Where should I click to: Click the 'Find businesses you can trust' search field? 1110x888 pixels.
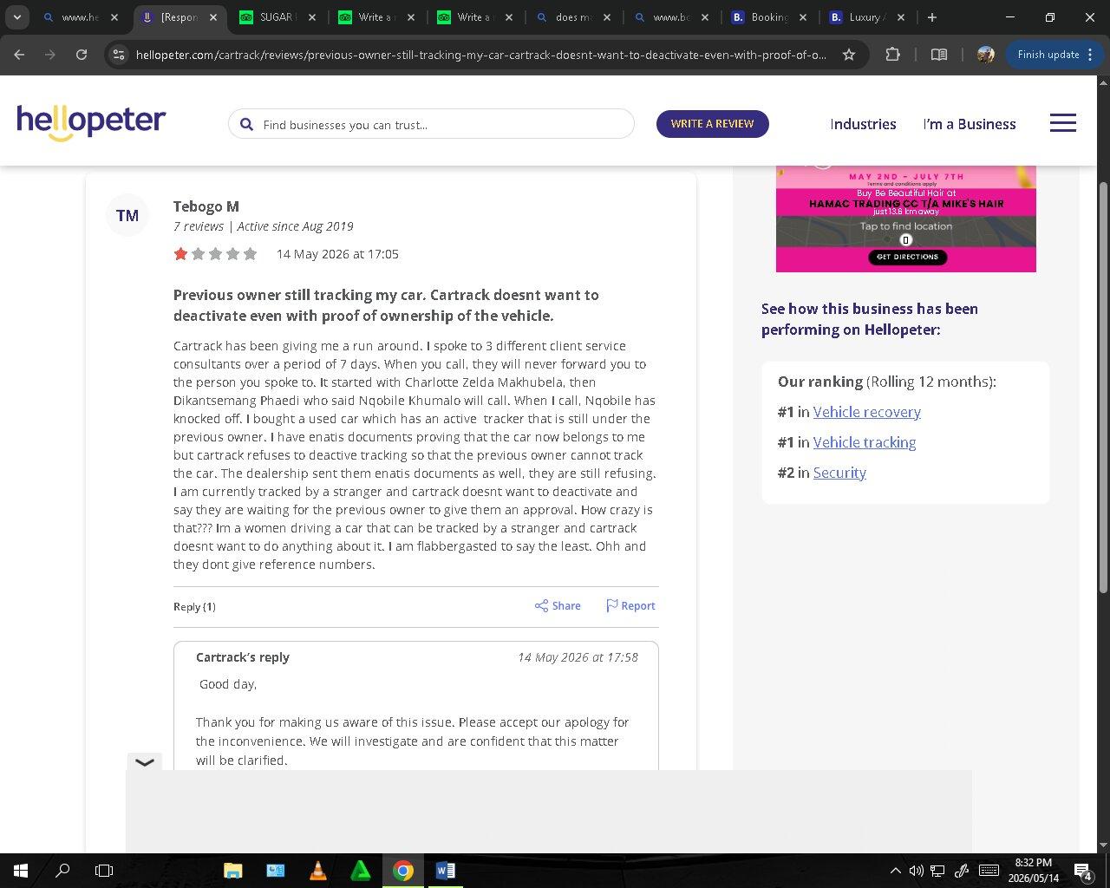click(x=431, y=124)
